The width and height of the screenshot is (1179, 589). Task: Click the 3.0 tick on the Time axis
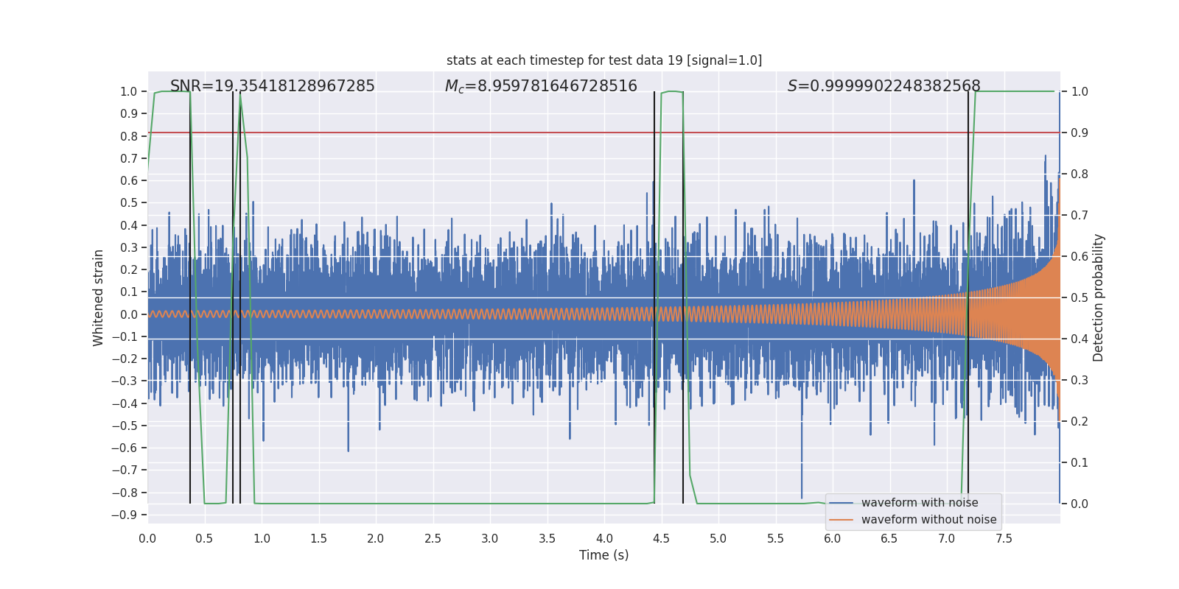click(x=490, y=538)
